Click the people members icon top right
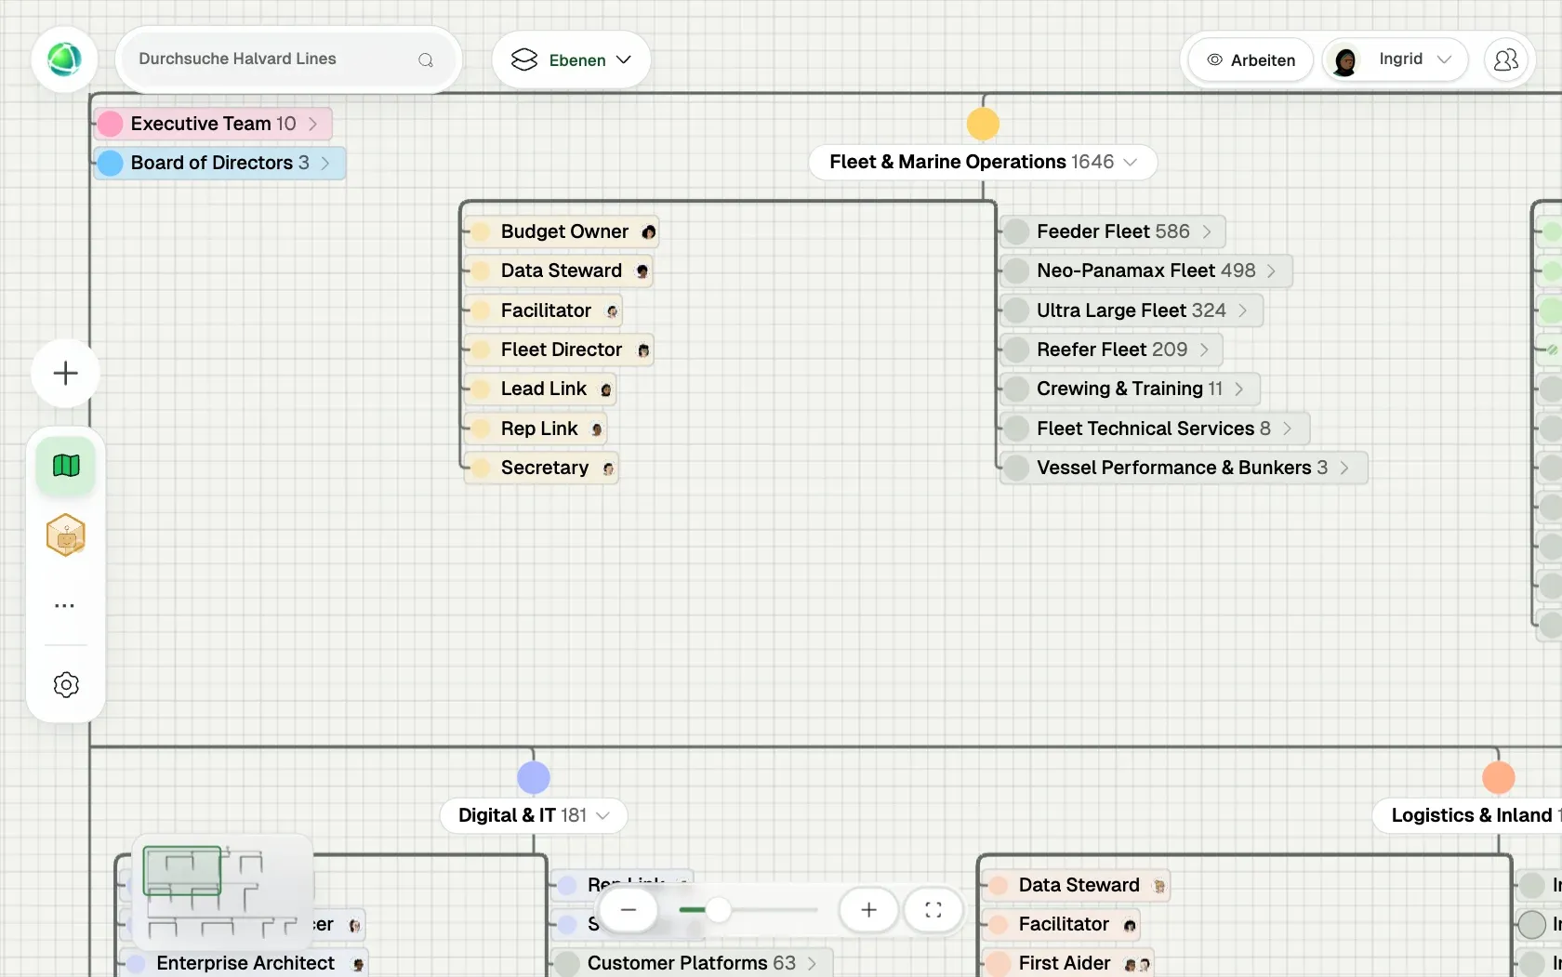The height and width of the screenshot is (977, 1562). [1505, 60]
